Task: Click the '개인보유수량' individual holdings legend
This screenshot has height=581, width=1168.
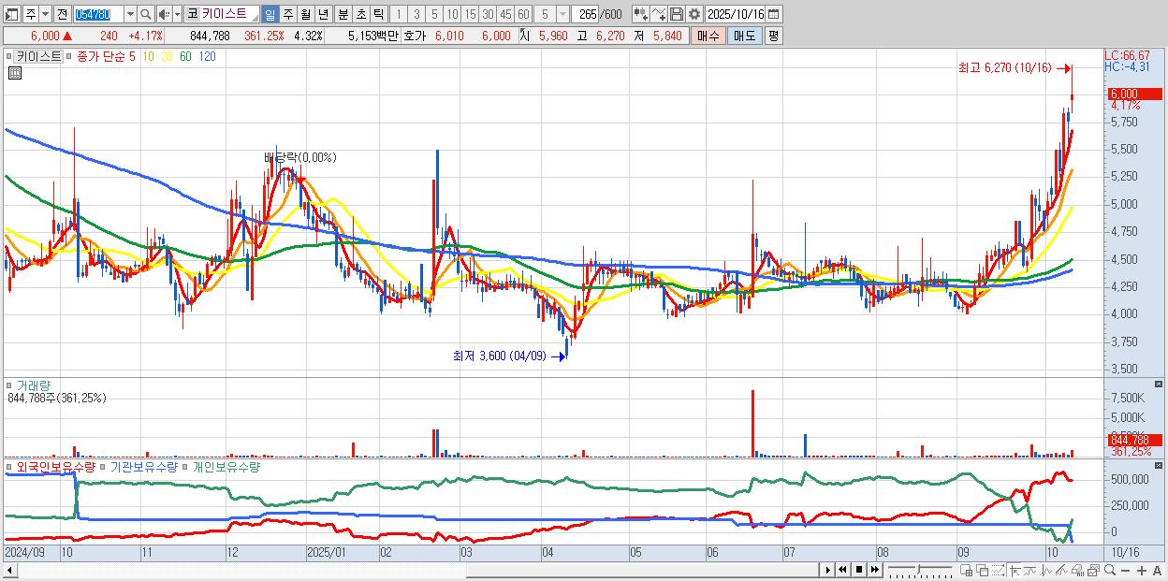Action: coord(226,466)
